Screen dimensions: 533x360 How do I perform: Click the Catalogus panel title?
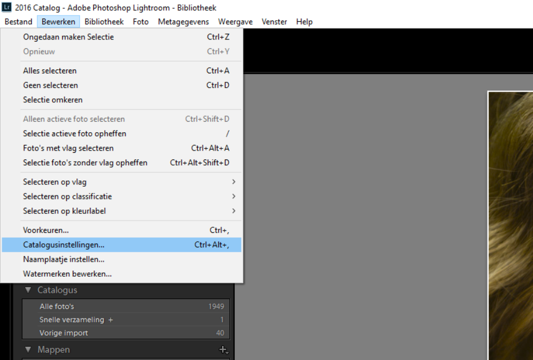tap(57, 290)
